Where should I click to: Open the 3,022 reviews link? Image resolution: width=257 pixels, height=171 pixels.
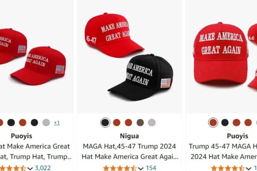tap(43, 168)
